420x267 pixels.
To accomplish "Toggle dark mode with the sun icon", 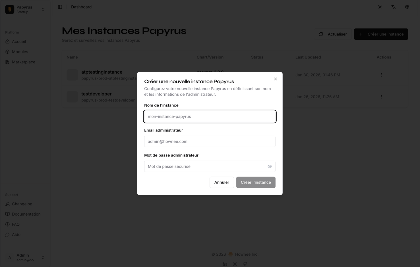I will point(380,7).
